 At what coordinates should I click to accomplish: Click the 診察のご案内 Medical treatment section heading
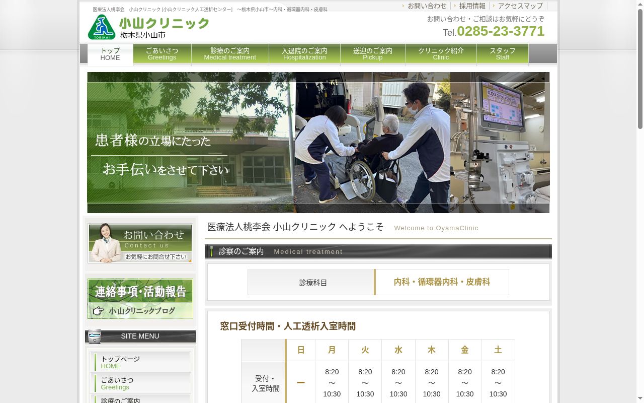point(378,251)
